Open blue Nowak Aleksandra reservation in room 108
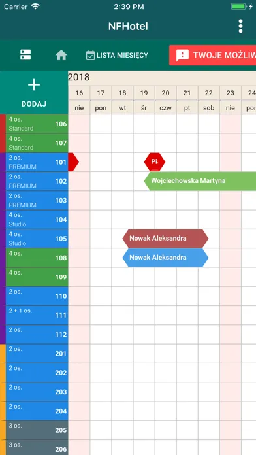 coord(165,258)
